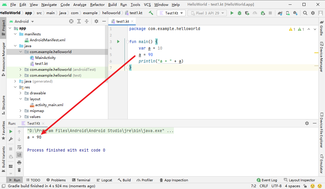Open Run panel settings gear
The width and height of the screenshot is (325, 189).
(x=307, y=123)
